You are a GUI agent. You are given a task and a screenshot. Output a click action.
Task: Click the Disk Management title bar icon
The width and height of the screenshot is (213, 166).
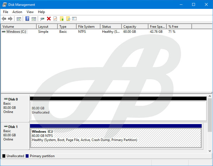pyautogui.click(x=5, y=4)
